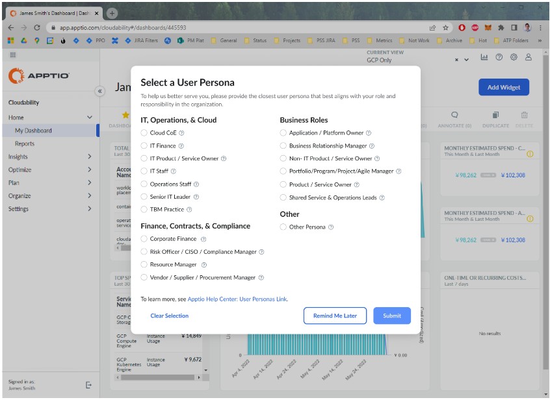Image resolution: width=550 pixels, height=400 pixels.
Task: Click the browser reload page icon
Action: [x=37, y=28]
